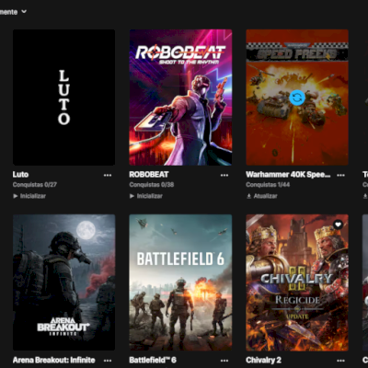Open Warhammer 40K more options menu

click(340, 175)
